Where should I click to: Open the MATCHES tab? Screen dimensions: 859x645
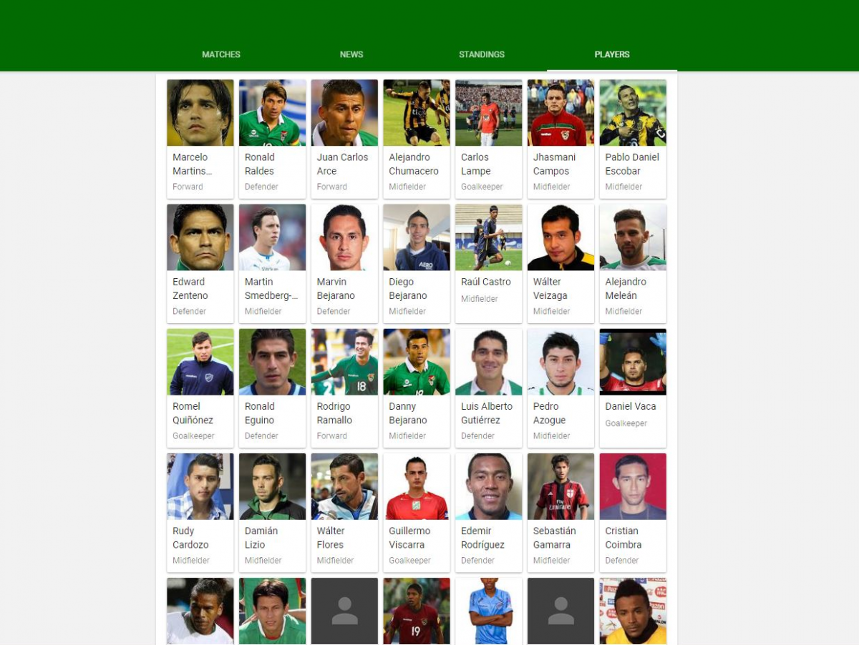(x=221, y=54)
